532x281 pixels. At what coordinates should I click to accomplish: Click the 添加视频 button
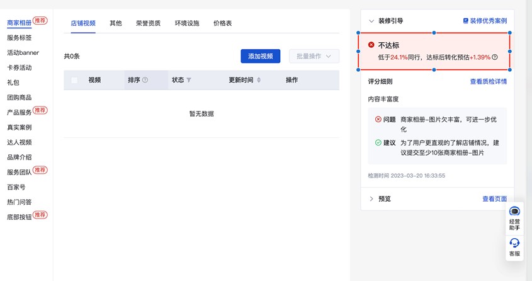point(260,56)
